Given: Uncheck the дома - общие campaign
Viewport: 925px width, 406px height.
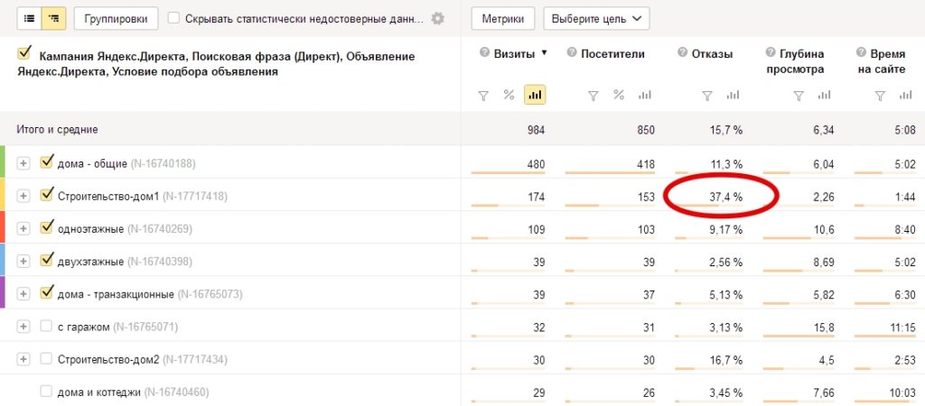Looking at the screenshot, I should click(47, 162).
